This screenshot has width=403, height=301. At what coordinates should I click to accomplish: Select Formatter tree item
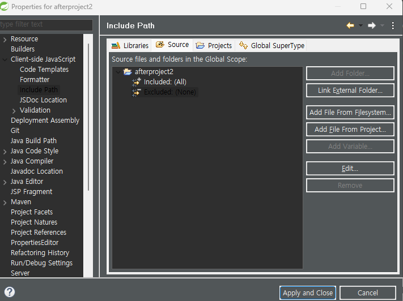pyautogui.click(x=35, y=80)
